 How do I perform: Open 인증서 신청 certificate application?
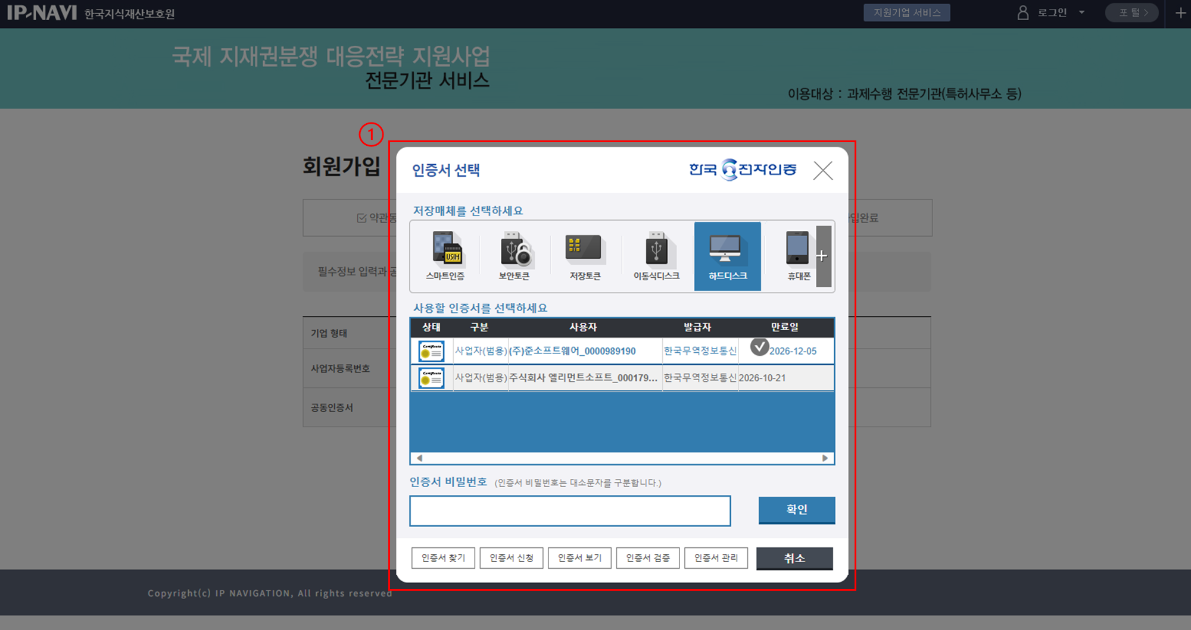(x=512, y=558)
